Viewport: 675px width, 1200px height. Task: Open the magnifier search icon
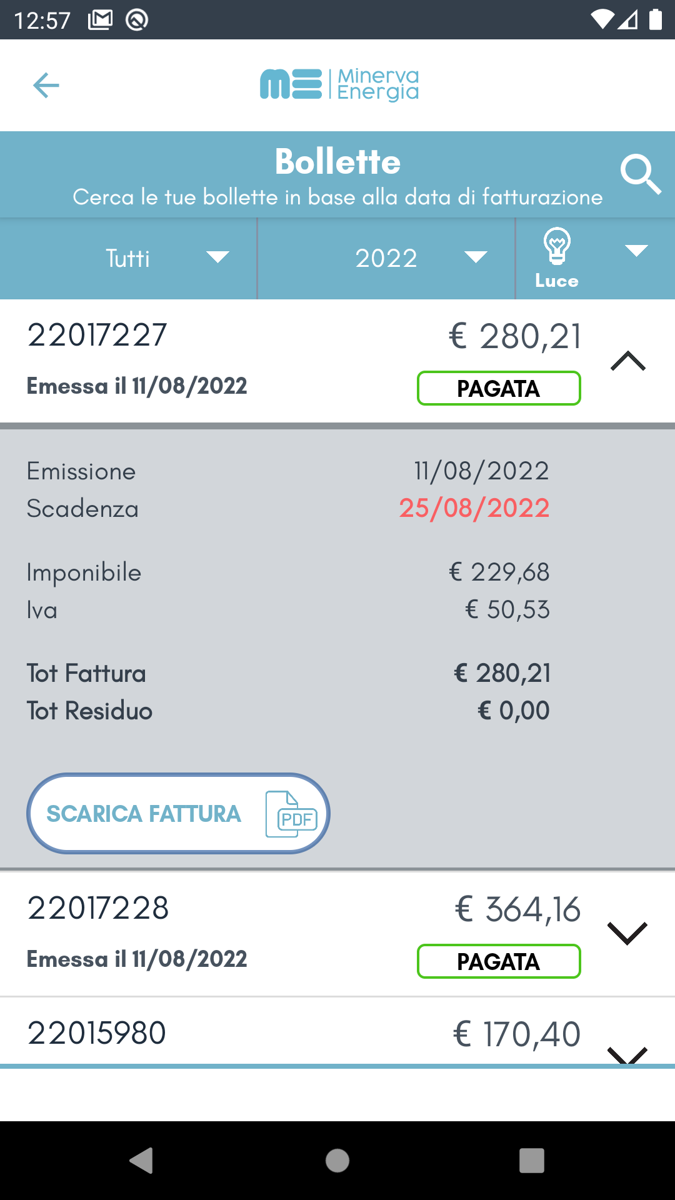click(641, 175)
